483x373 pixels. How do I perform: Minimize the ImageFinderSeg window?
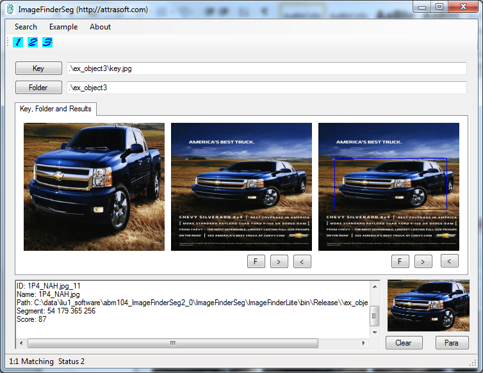pos(422,7)
